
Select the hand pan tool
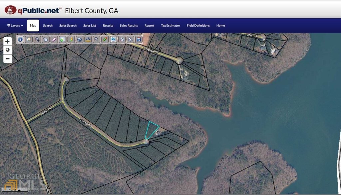pyautogui.click(x=46, y=40)
